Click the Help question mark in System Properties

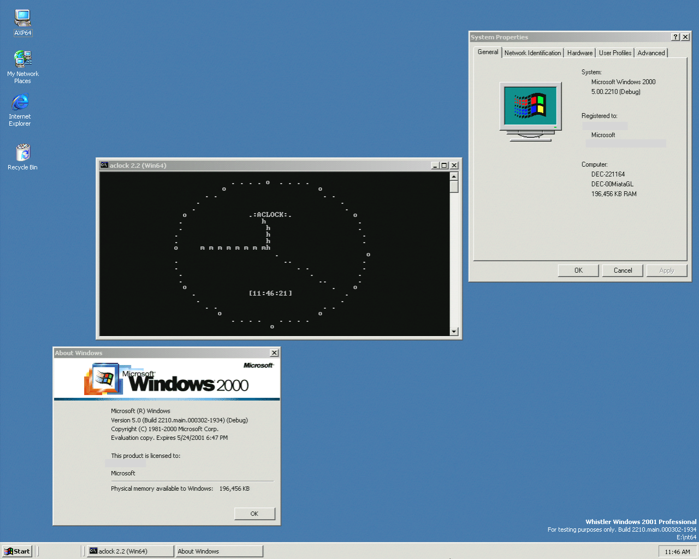click(676, 37)
